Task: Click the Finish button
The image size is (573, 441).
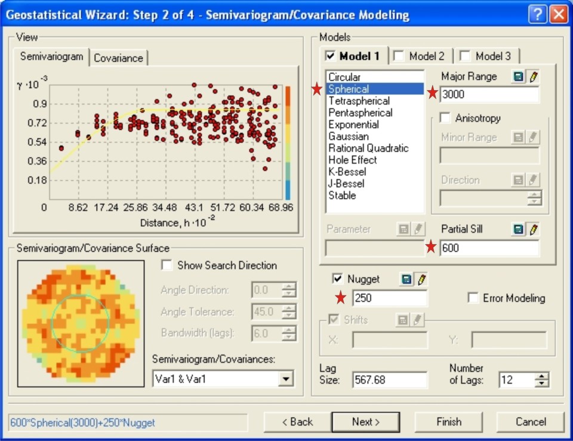Action: (x=449, y=422)
